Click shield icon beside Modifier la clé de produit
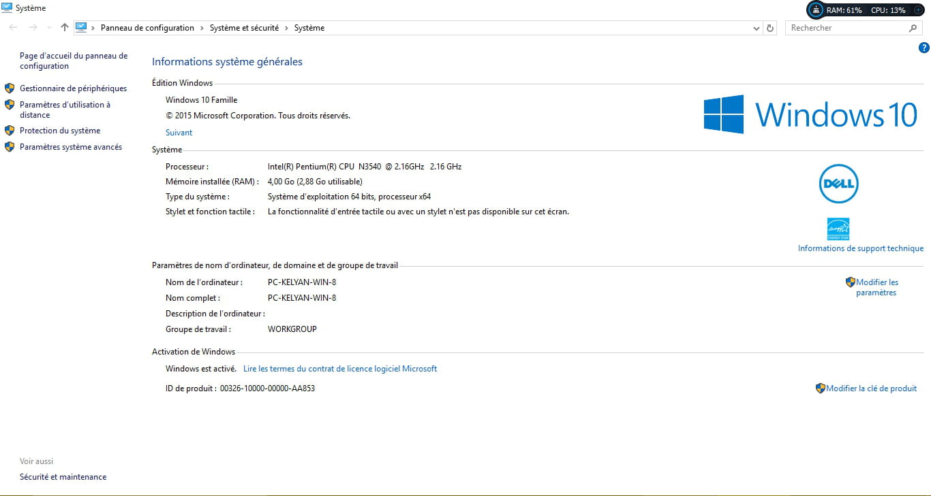The image size is (931, 496). tap(821, 388)
